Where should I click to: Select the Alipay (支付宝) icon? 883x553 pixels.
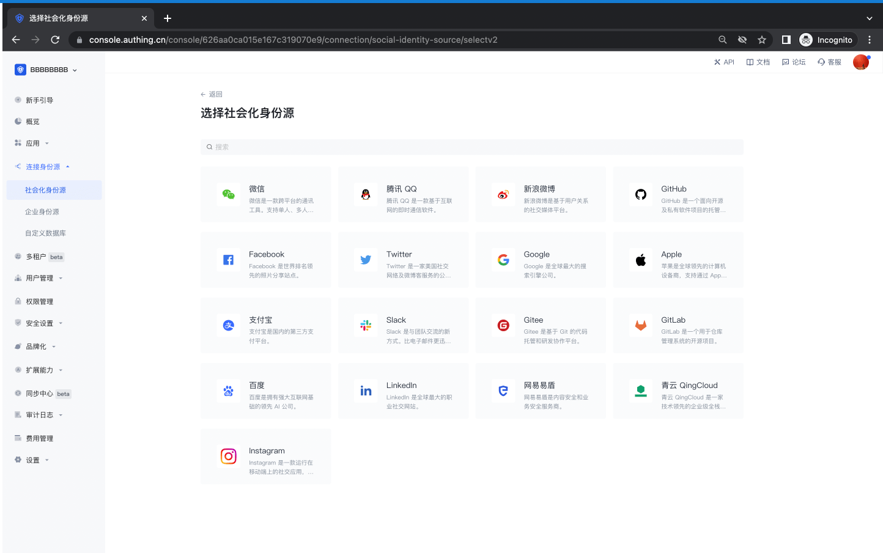229,326
